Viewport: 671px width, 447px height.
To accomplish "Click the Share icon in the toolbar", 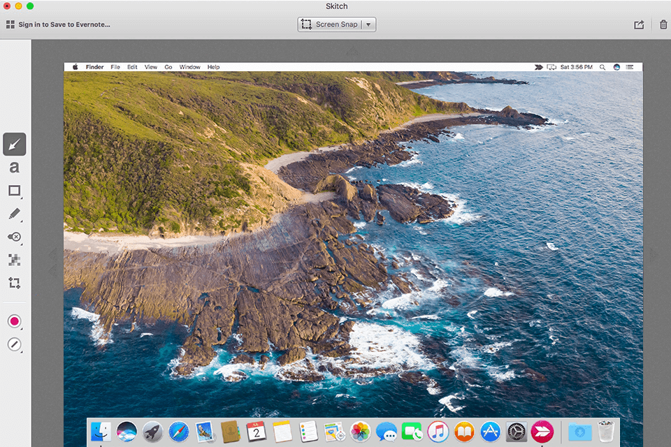I will tap(638, 24).
